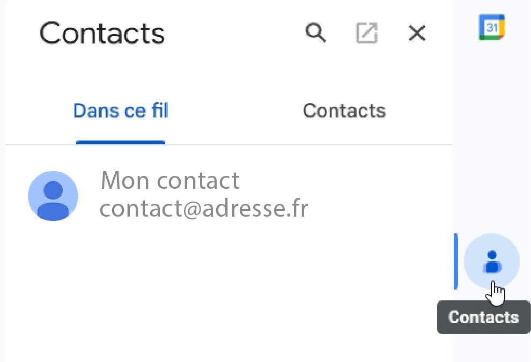Click the search magnifier icon
This screenshot has width=531, height=362.
click(315, 33)
